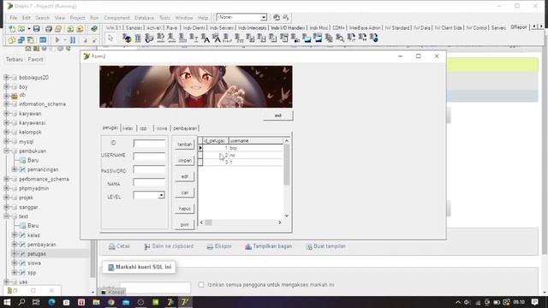The width and height of the screenshot is (548, 308).
Task: Click the print button in Form2
Action: tap(185, 225)
